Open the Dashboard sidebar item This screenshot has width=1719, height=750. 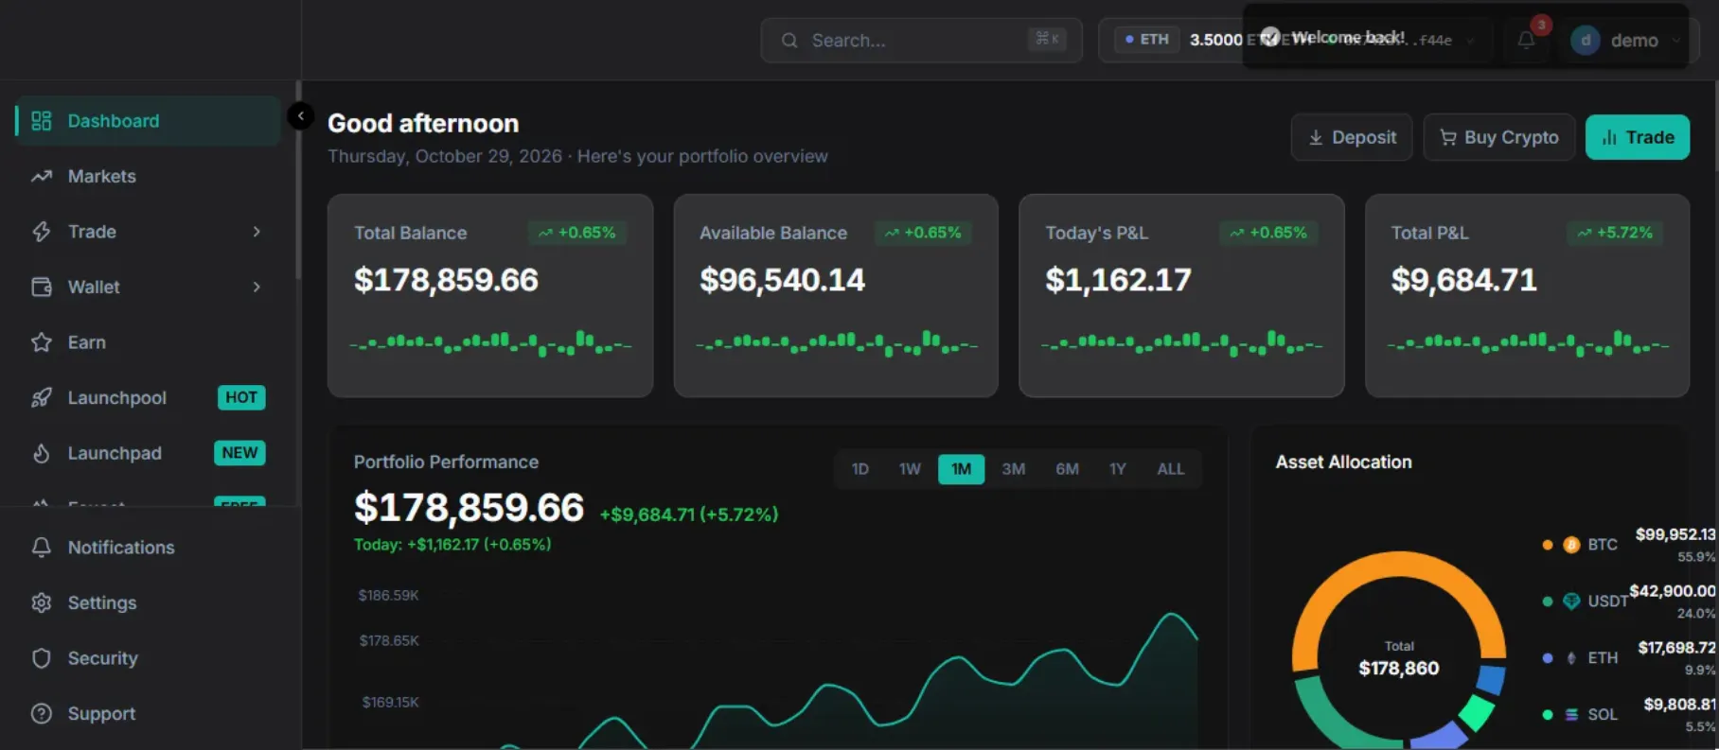[149, 121]
